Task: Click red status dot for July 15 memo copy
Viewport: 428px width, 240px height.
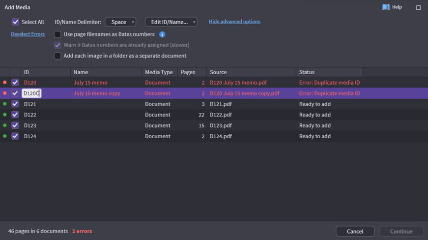Action: (4, 93)
